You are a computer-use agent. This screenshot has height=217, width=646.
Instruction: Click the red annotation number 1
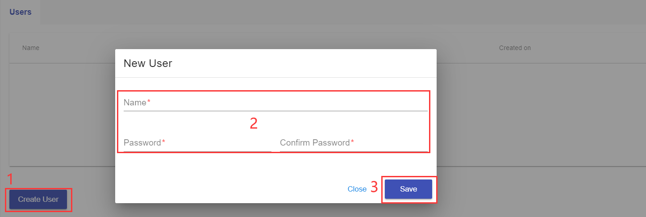coord(11,179)
